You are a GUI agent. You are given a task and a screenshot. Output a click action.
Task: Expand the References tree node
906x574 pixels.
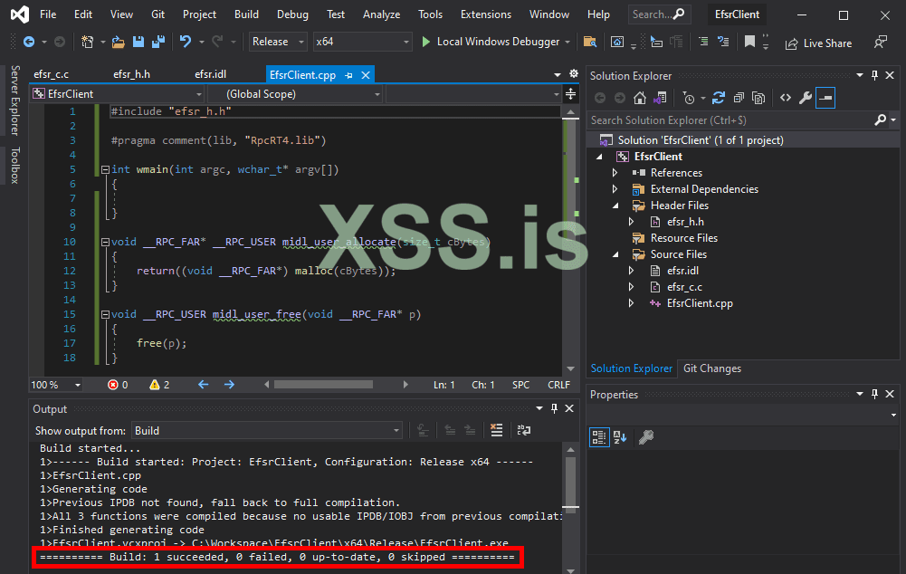tap(615, 173)
